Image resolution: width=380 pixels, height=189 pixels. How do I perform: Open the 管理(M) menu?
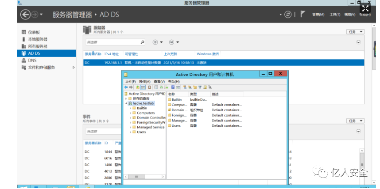318,15
